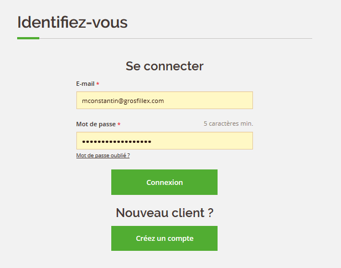Click the green accent bar under the title

[x=28, y=38]
